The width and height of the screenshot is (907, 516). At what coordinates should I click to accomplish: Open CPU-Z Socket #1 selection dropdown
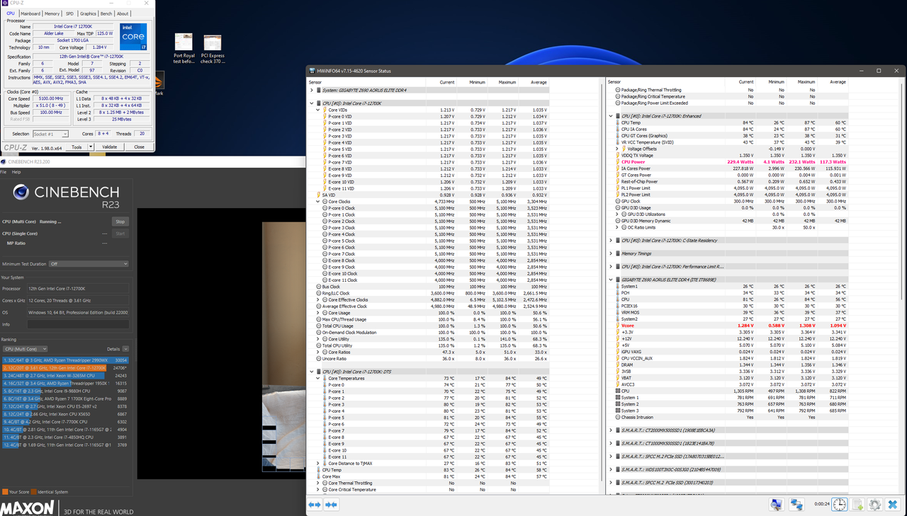pyautogui.click(x=50, y=134)
